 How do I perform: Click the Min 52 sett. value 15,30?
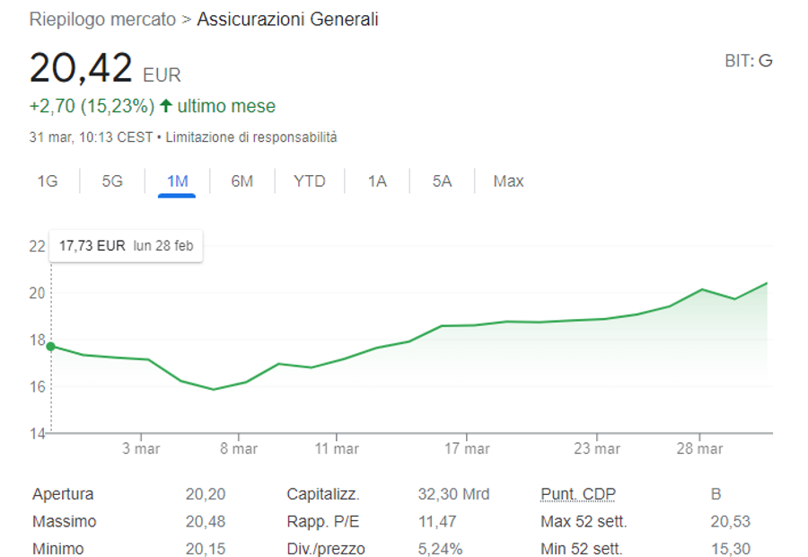[x=730, y=549]
